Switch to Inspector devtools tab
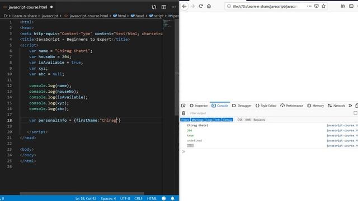 (199, 106)
